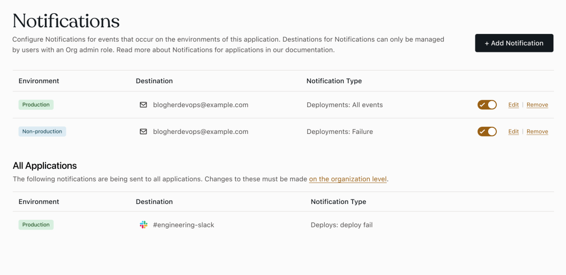Click the Production badge under All Applications
This screenshot has width=566, height=275.
tap(36, 225)
